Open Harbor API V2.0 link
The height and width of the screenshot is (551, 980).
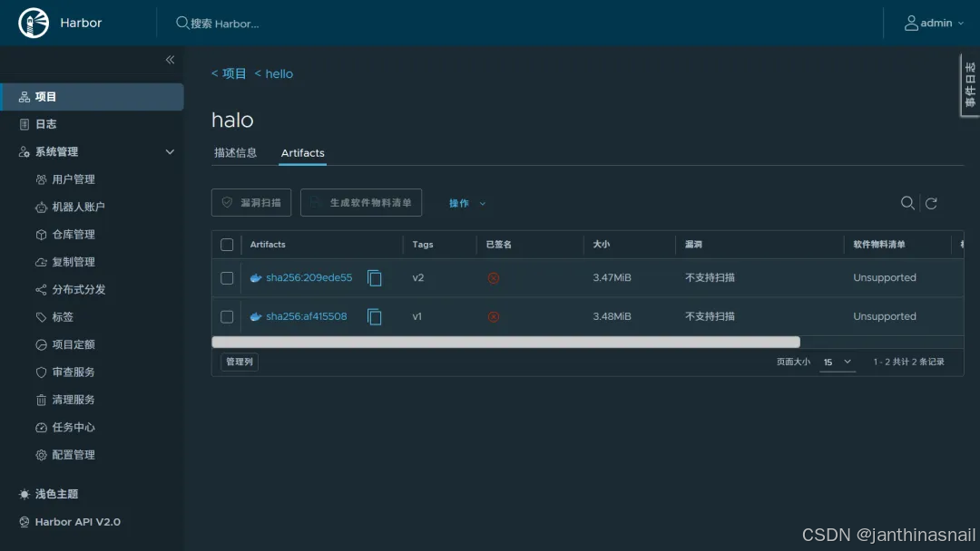click(77, 522)
